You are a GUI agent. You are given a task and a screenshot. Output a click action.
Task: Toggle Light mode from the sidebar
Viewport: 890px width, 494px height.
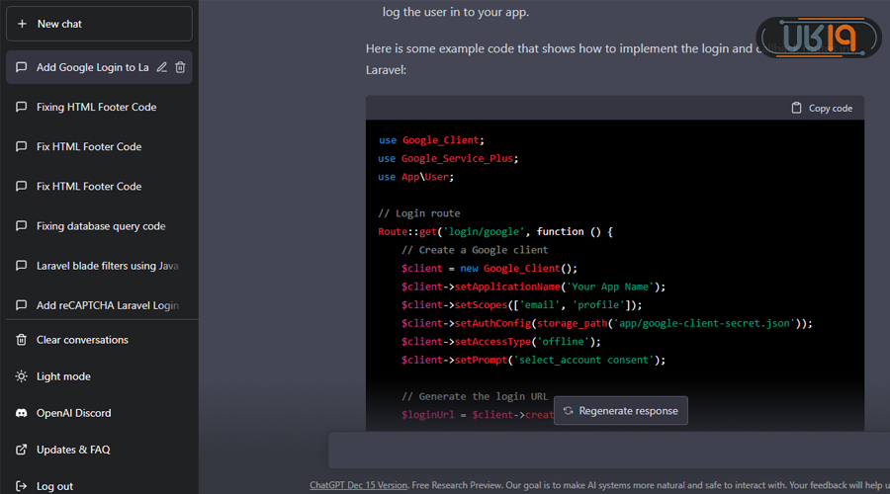click(x=63, y=376)
